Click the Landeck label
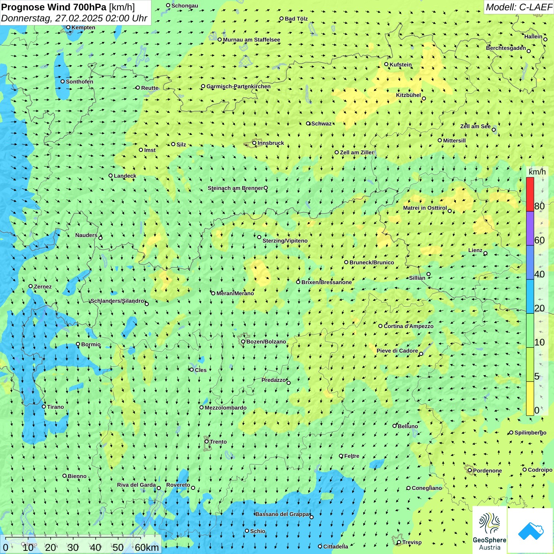The width and height of the screenshot is (554, 554). (x=125, y=176)
